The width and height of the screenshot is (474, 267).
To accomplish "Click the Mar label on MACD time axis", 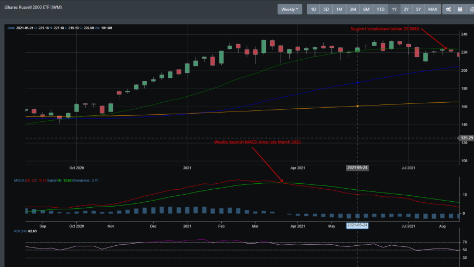I will coord(255,226).
